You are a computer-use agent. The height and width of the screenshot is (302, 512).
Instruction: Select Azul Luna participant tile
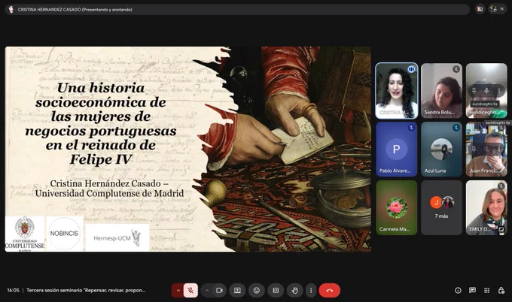[x=441, y=149]
